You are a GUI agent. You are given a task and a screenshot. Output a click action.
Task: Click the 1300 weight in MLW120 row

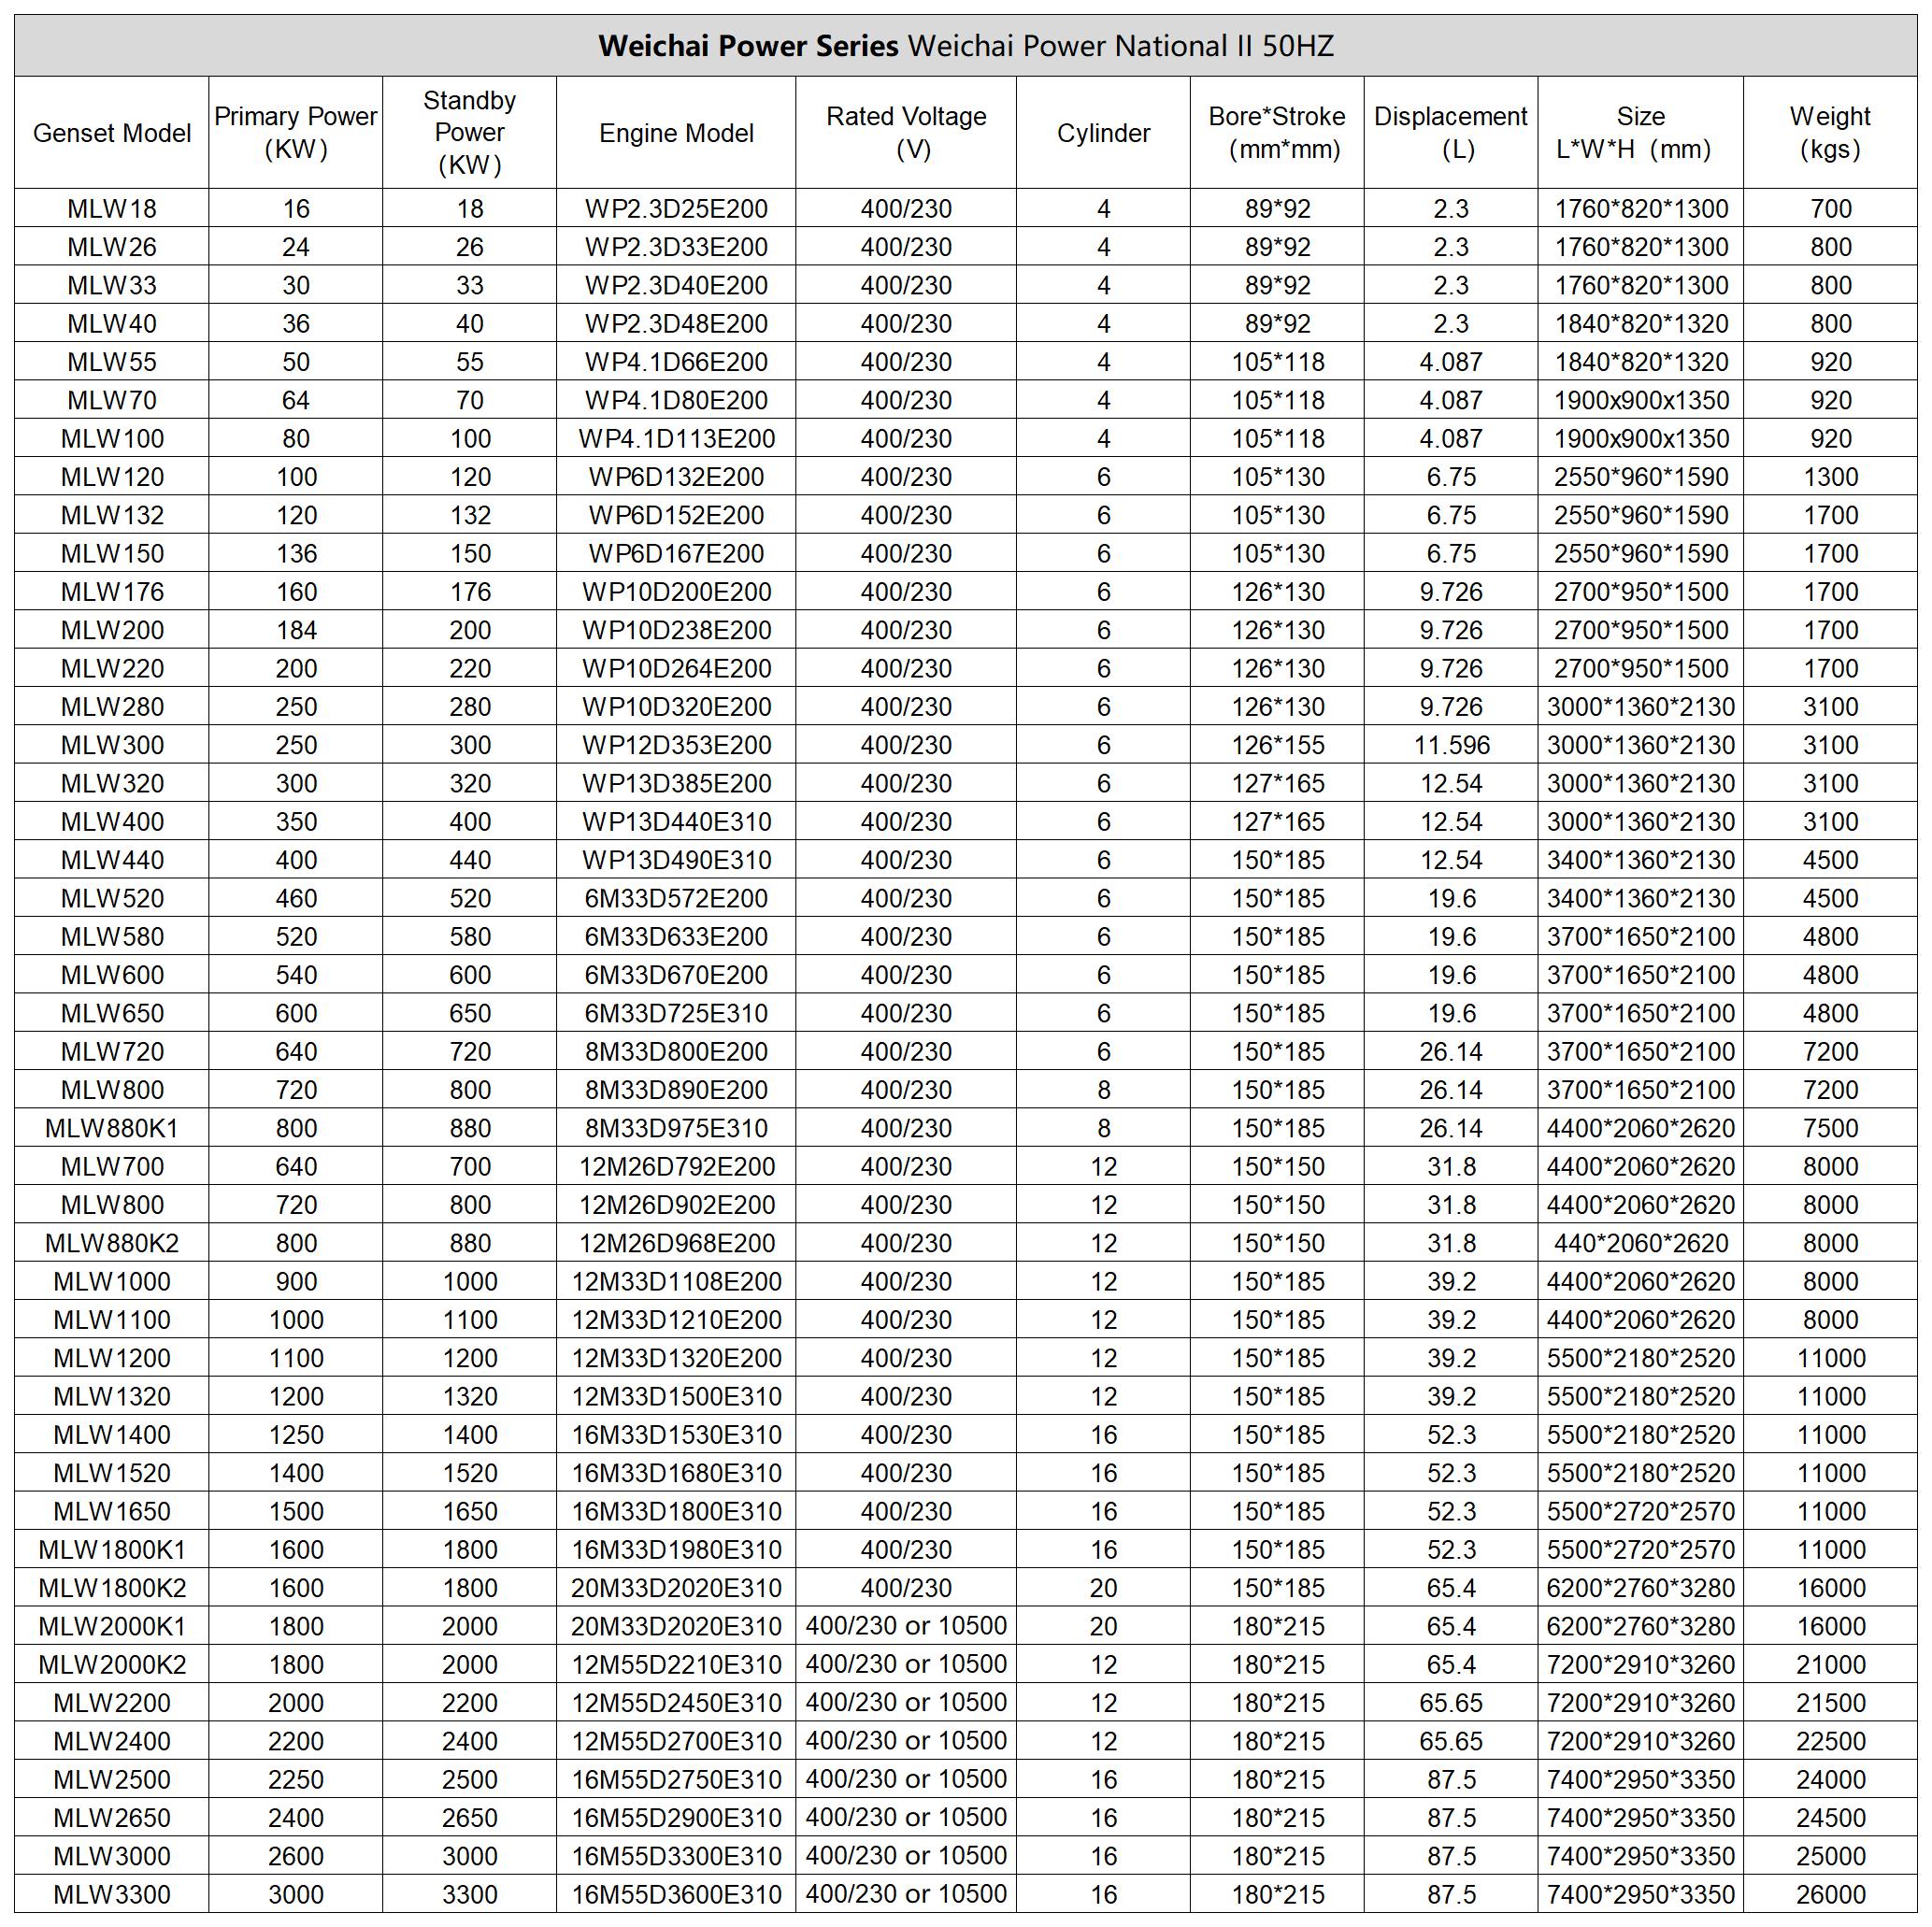coord(1831,477)
